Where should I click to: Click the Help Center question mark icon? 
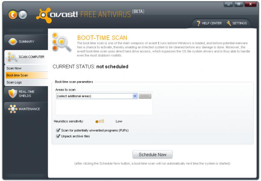click(198, 23)
